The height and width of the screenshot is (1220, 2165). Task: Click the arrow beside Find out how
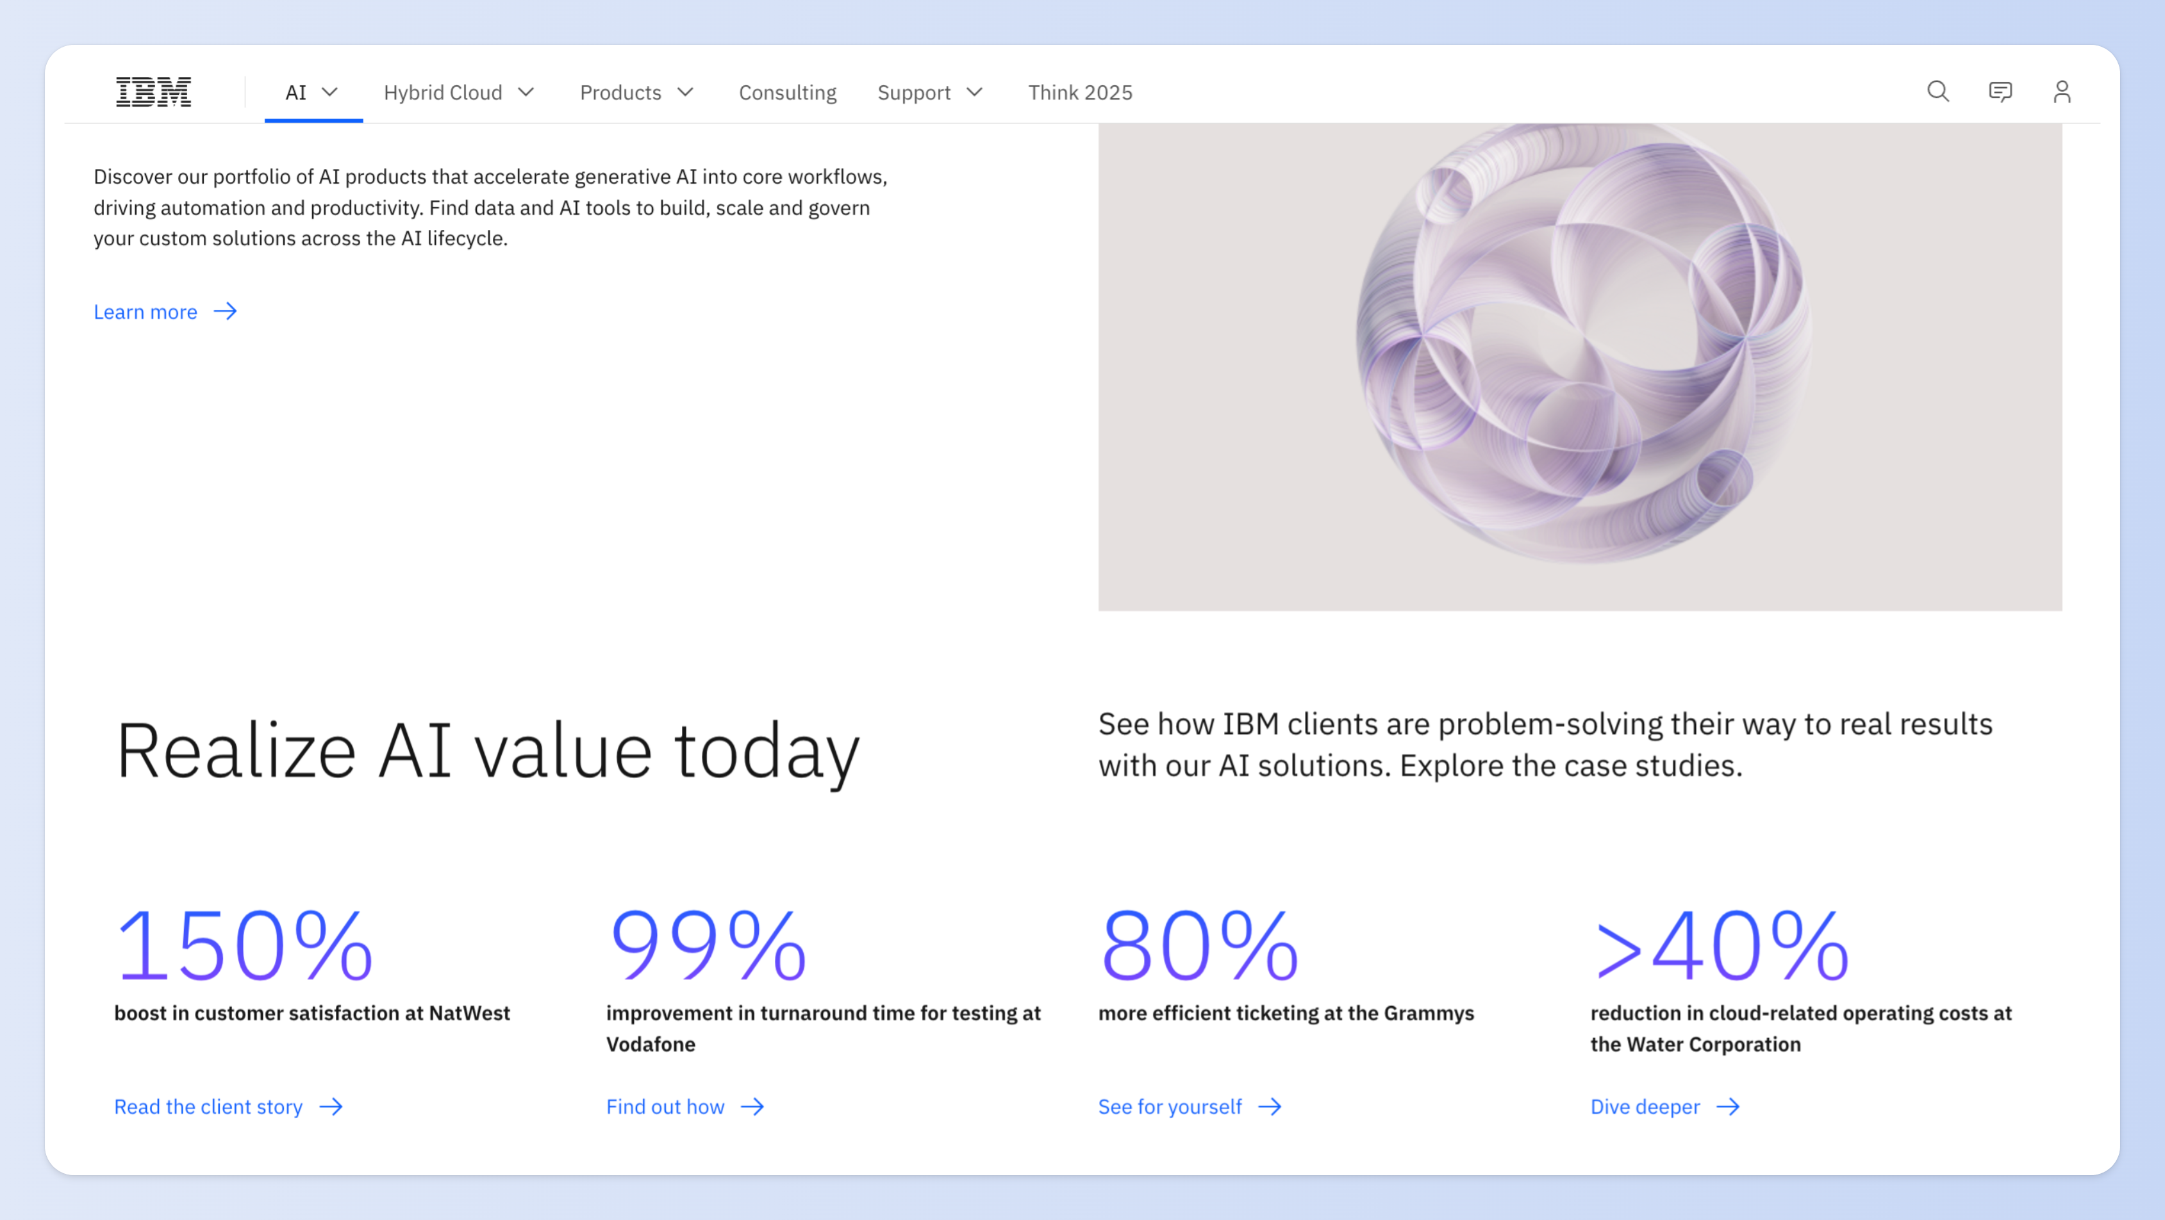coord(753,1107)
